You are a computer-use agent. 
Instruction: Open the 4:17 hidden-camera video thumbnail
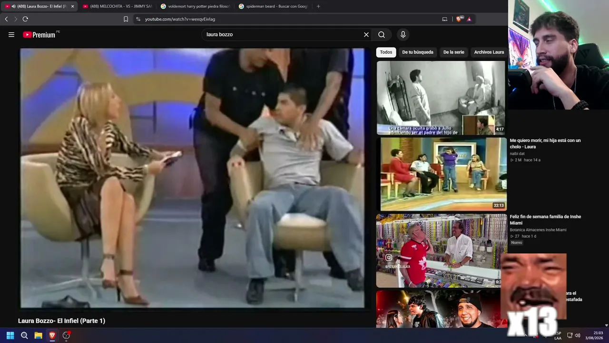tap(441, 98)
